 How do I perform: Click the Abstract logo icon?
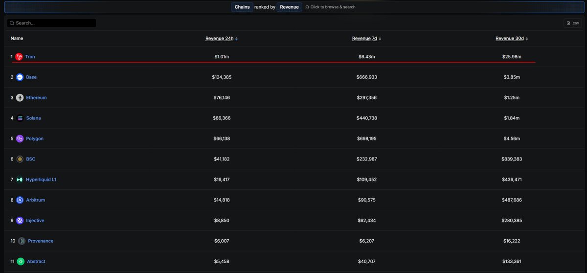click(21, 262)
